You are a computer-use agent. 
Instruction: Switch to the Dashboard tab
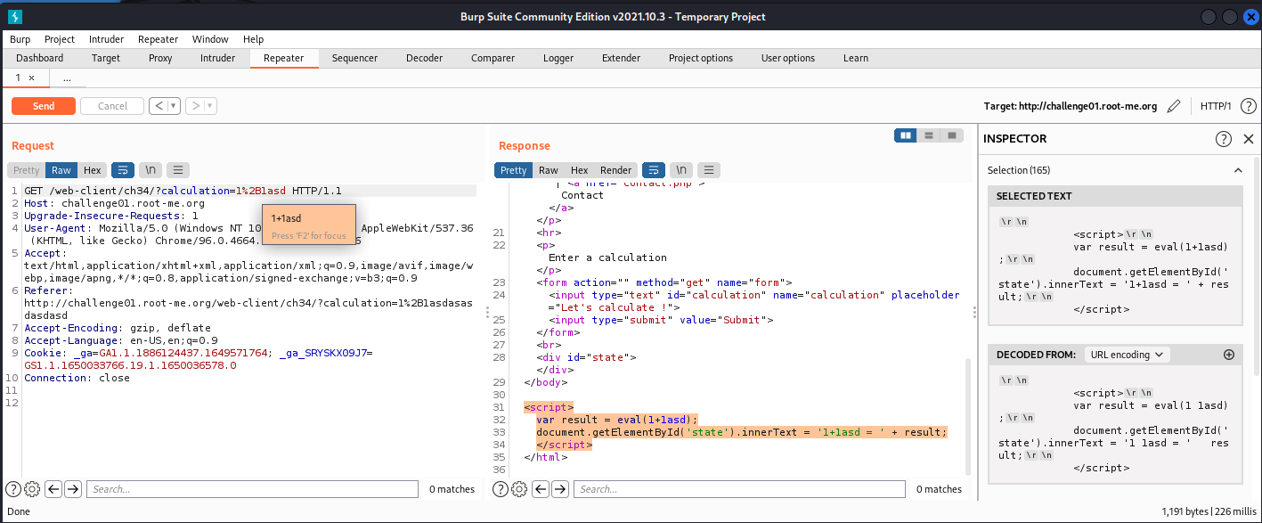click(x=40, y=58)
